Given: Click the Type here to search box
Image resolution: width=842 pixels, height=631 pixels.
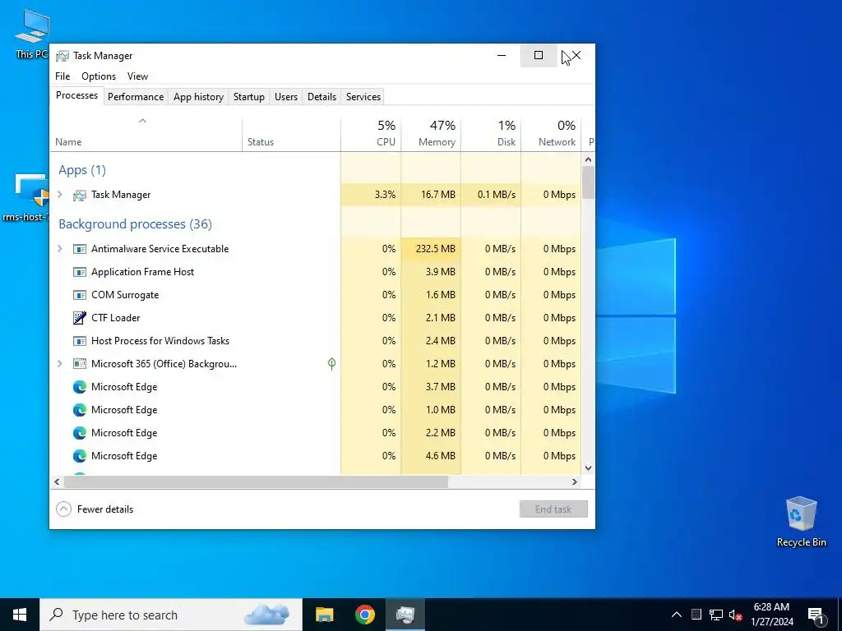Looking at the screenshot, I should (171, 615).
